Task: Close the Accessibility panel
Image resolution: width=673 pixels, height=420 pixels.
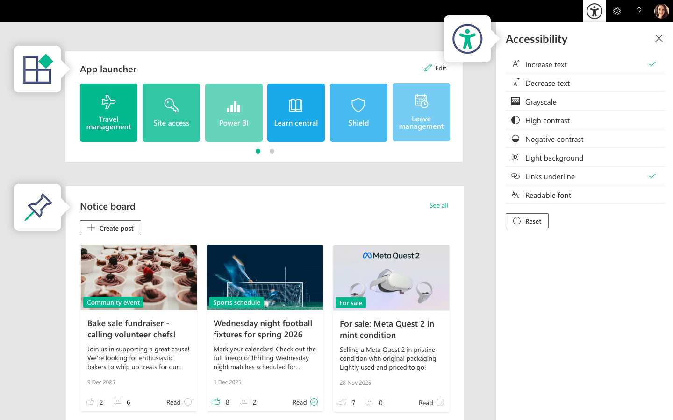Action: click(659, 38)
